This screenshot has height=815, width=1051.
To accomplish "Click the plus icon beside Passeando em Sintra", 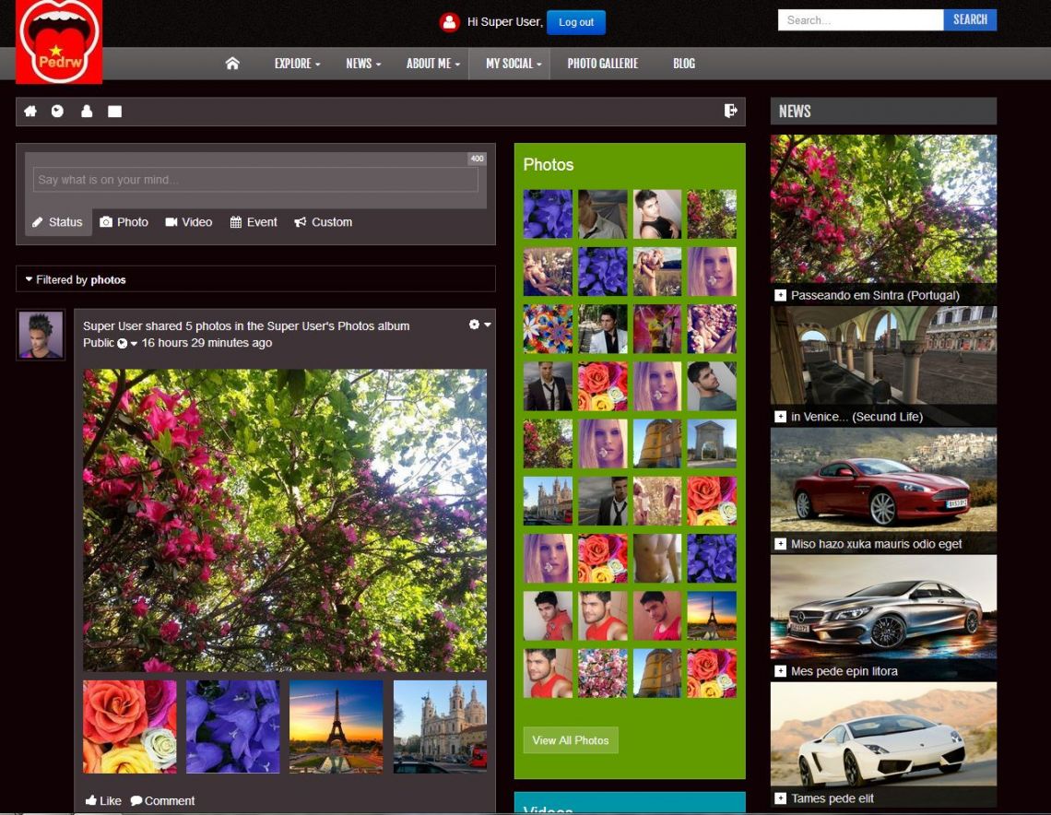I will [780, 295].
